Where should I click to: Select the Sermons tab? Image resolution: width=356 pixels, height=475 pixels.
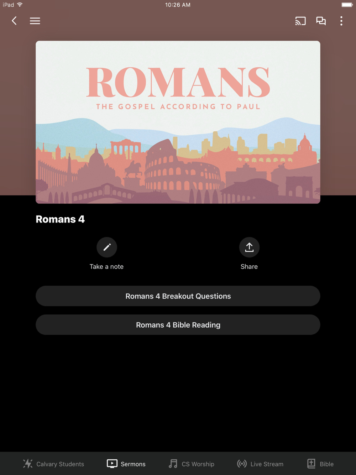click(126, 464)
